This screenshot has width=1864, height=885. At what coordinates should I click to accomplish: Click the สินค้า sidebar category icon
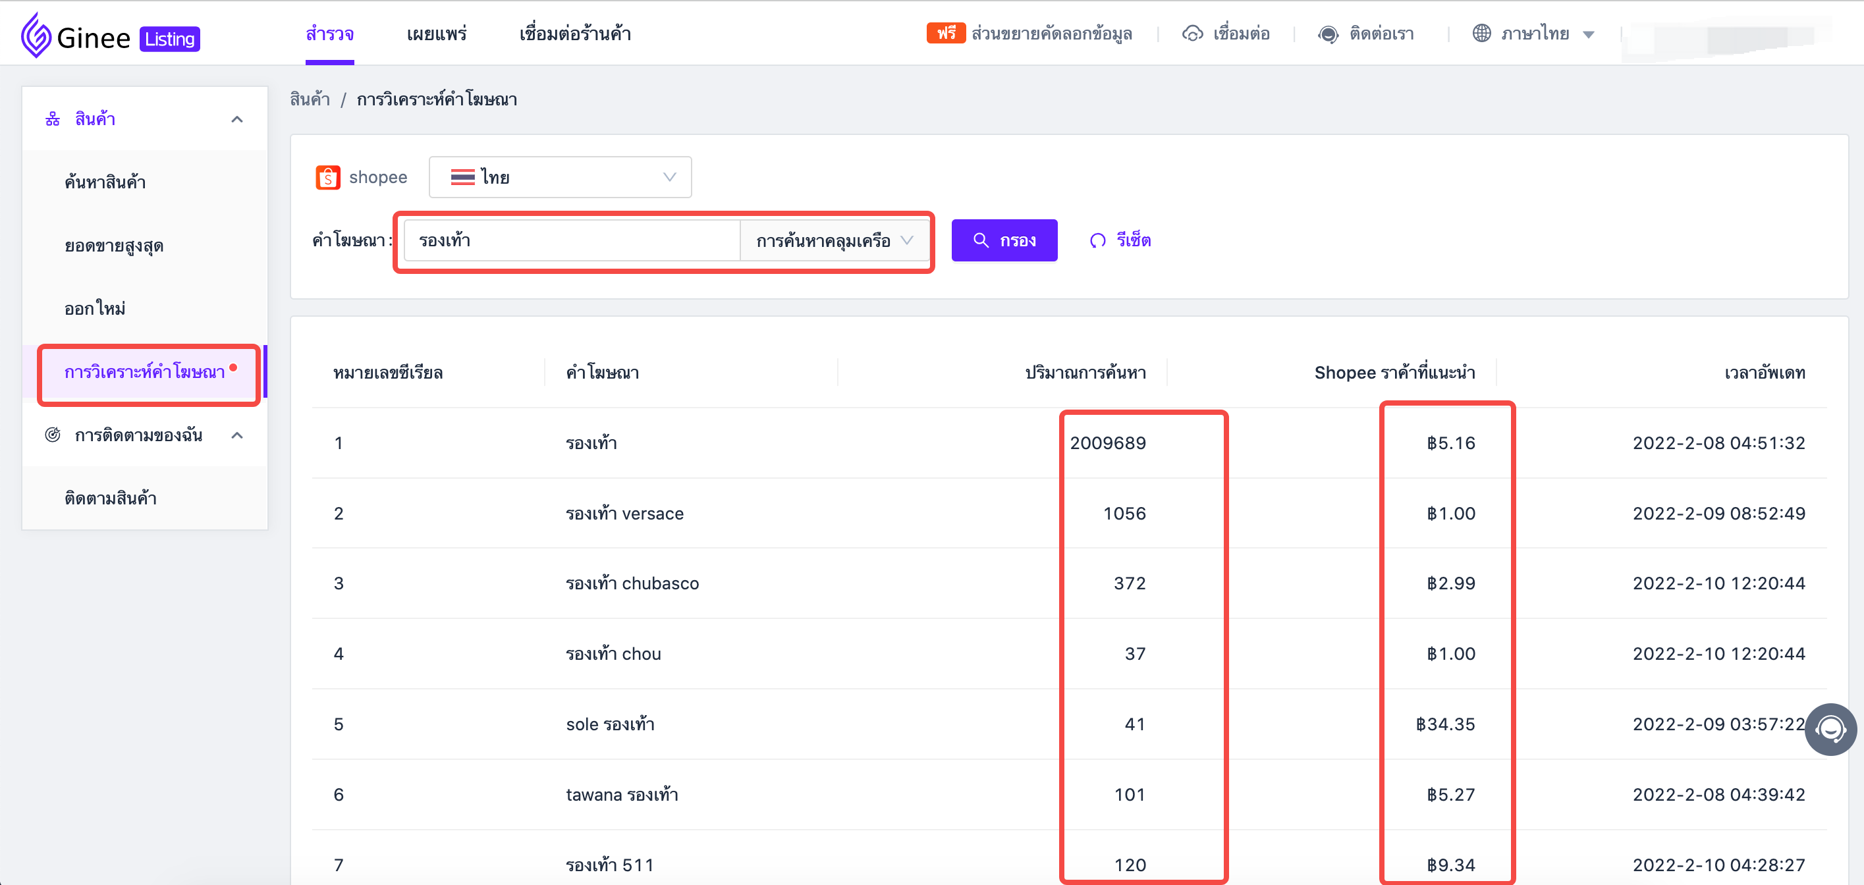click(53, 119)
